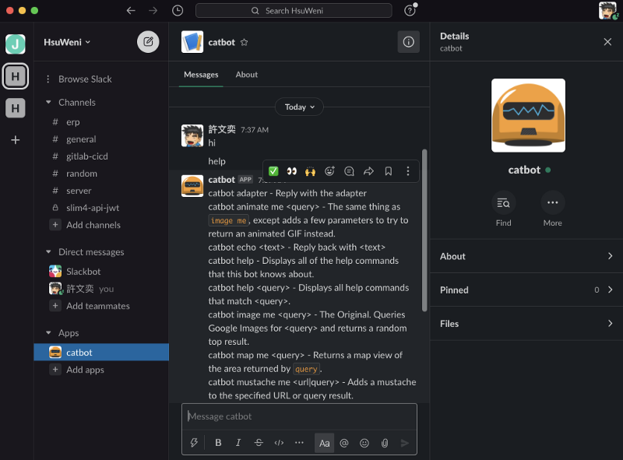Image resolution: width=623 pixels, height=460 pixels.
Task: Toggle the Aa formatting toolbar
Action: point(324,443)
